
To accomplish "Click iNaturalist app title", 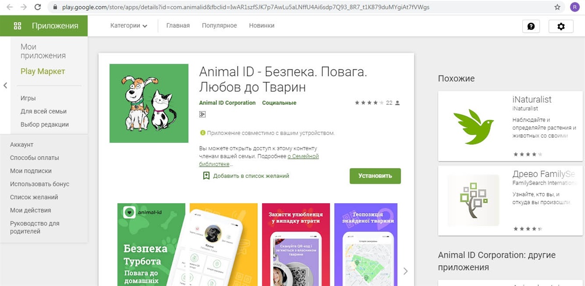I will click(x=532, y=99).
